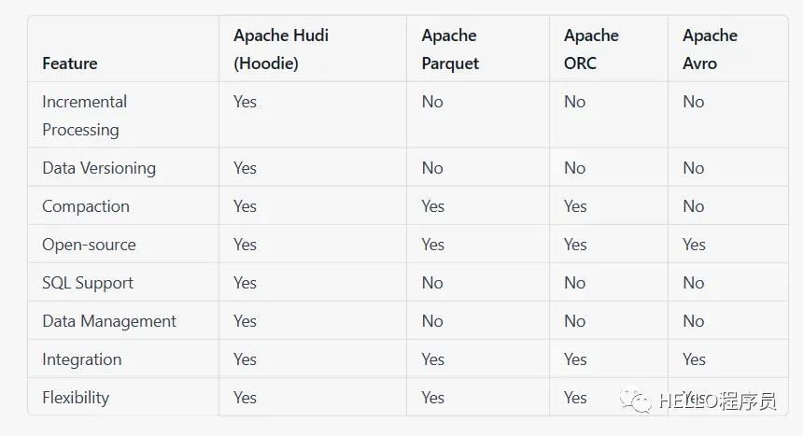Click the Integration row label
Image resolution: width=803 pixels, height=436 pixels.
(82, 359)
